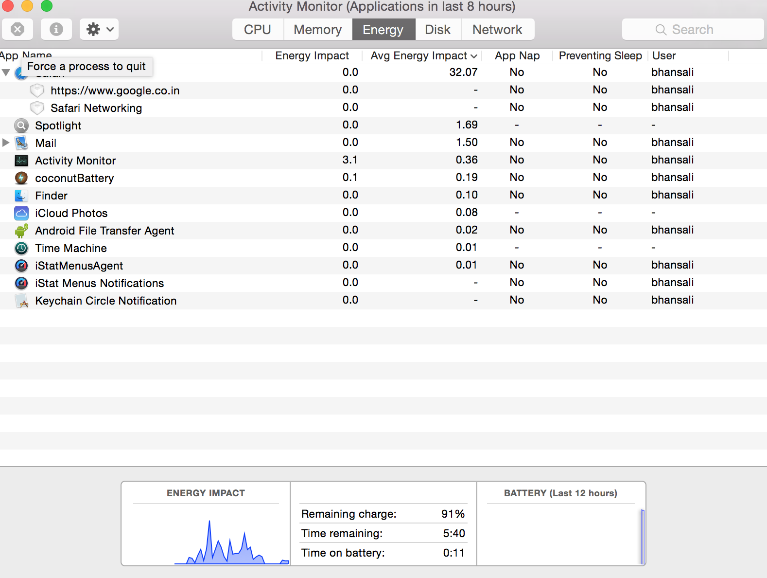Select the iStatMenusAgent row

pos(383,266)
